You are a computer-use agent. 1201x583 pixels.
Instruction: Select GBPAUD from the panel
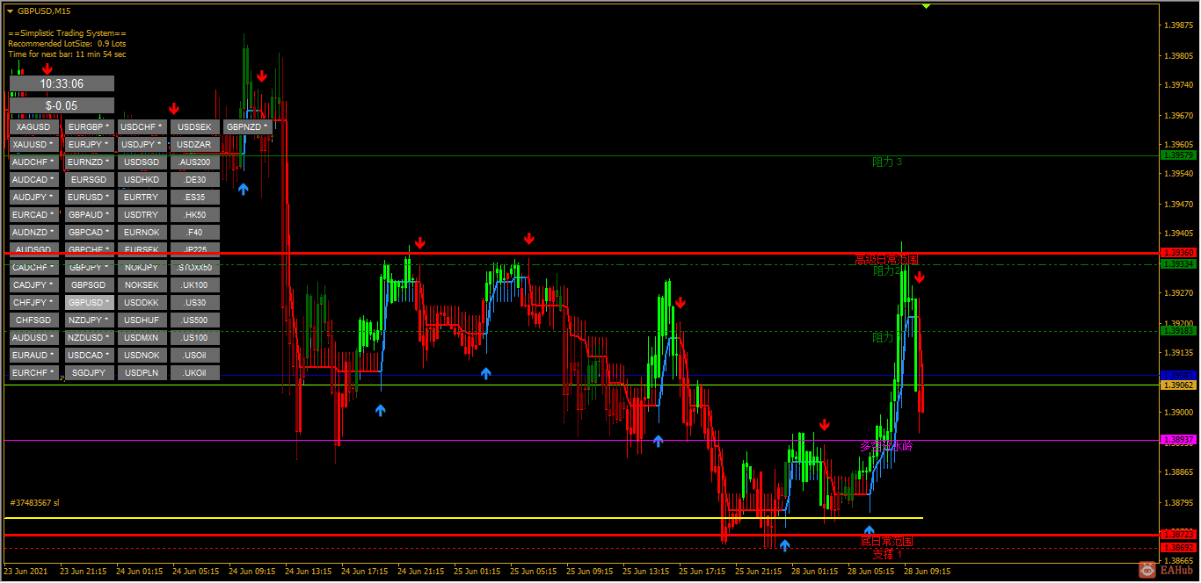(x=89, y=215)
